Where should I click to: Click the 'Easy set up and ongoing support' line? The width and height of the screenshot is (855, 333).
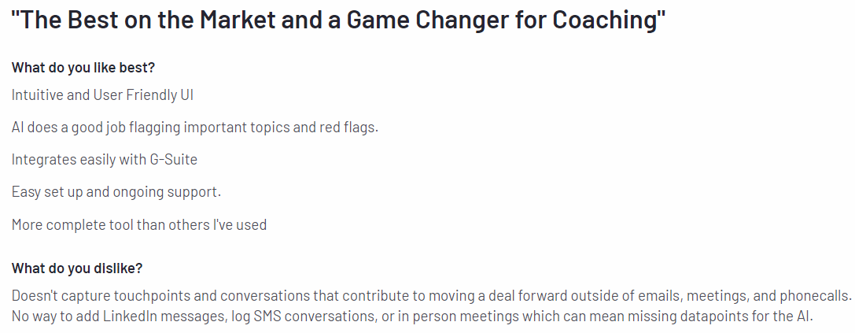click(116, 192)
